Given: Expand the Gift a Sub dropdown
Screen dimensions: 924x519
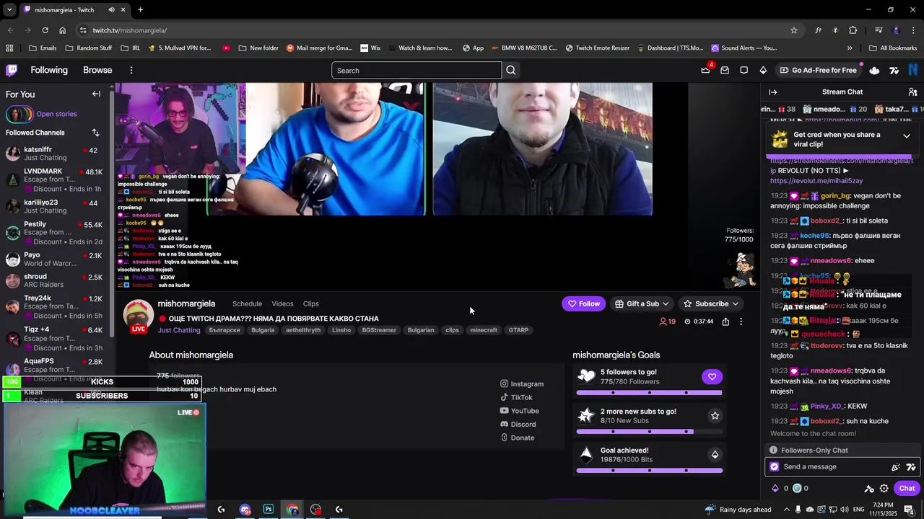Looking at the screenshot, I should (x=666, y=304).
